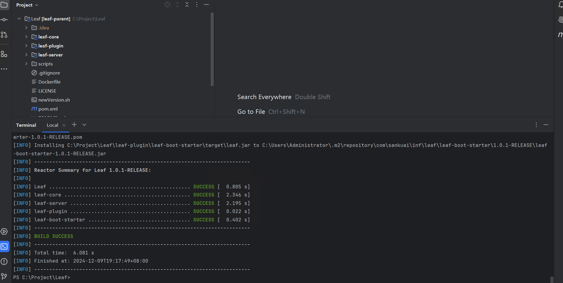Open the Structure tool window icon

pos(4,54)
